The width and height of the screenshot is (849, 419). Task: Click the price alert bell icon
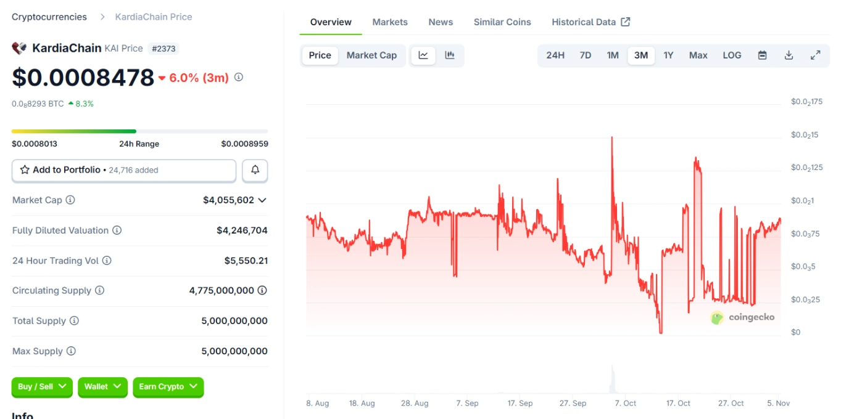point(255,170)
